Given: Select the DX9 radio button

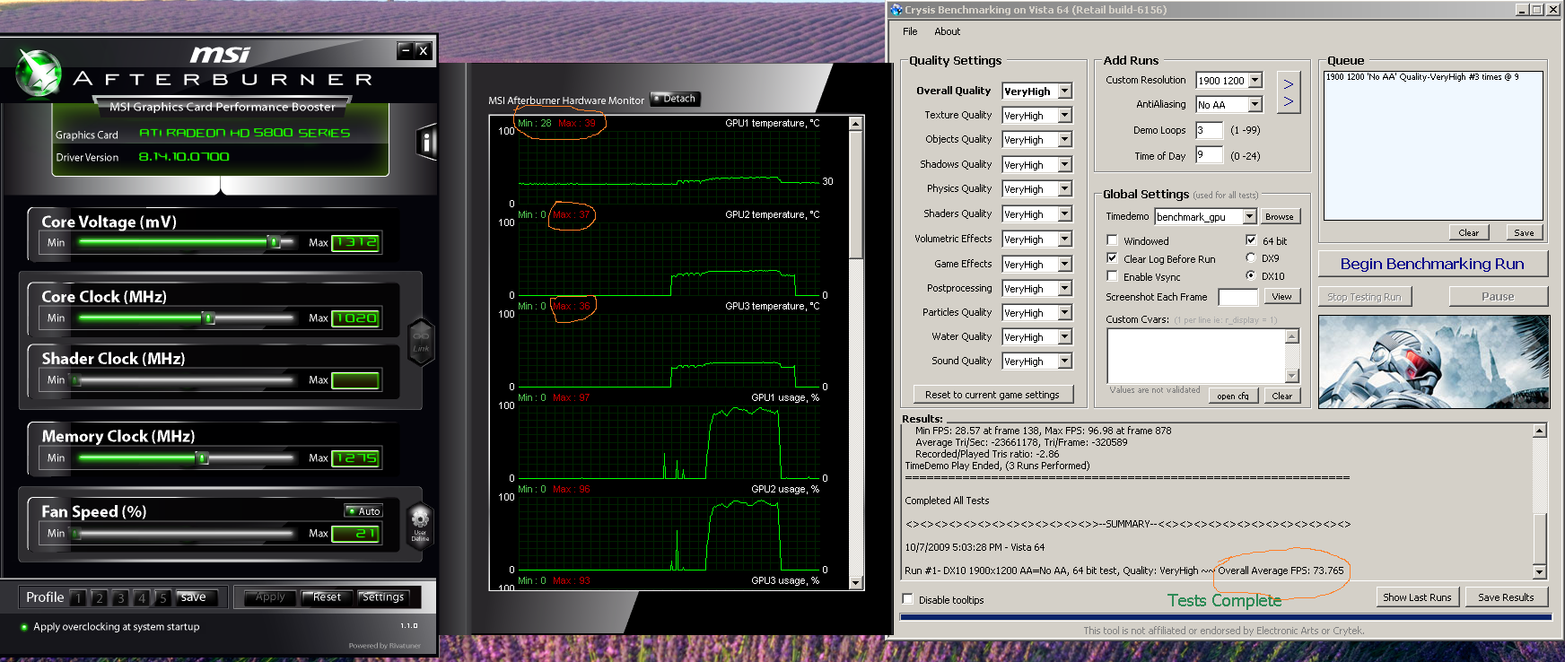Looking at the screenshot, I should click(1251, 258).
